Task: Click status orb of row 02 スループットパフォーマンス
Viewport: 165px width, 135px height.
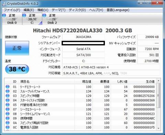Action: 8,91
